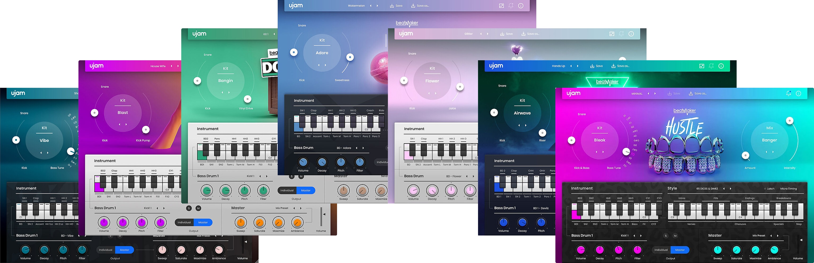Click the resize-window icon in the Hands Up window

pyautogui.click(x=701, y=66)
